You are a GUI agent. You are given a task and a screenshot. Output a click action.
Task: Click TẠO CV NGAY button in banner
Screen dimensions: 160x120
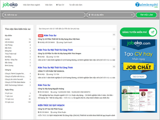coord(138,77)
